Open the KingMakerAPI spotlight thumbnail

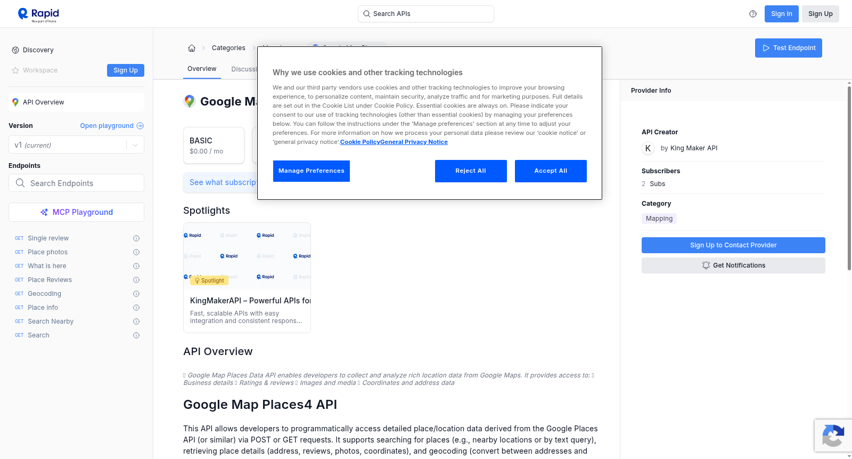tap(247, 256)
